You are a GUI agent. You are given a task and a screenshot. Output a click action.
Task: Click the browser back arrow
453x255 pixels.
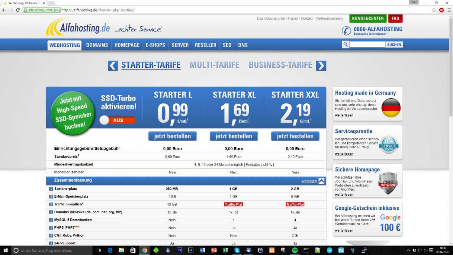[4, 10]
